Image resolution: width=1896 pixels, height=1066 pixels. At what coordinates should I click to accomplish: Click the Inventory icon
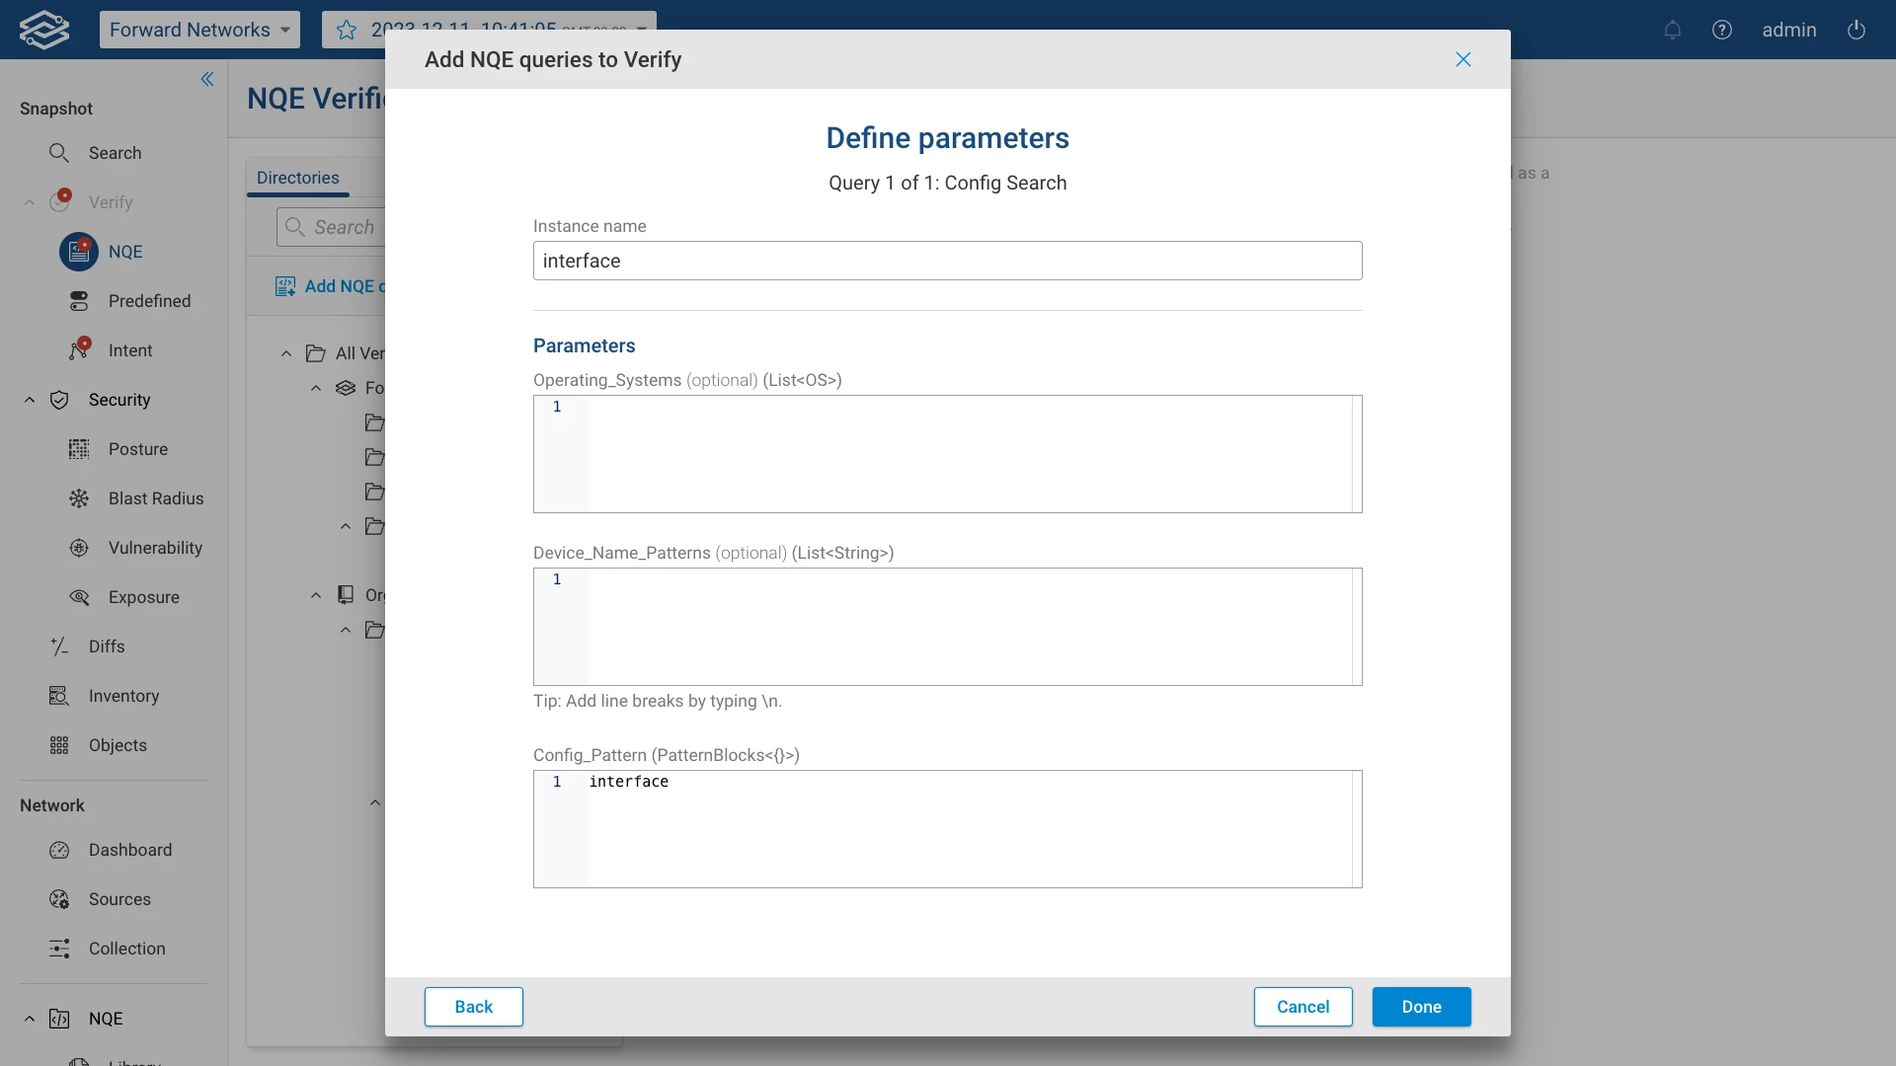[x=59, y=696]
